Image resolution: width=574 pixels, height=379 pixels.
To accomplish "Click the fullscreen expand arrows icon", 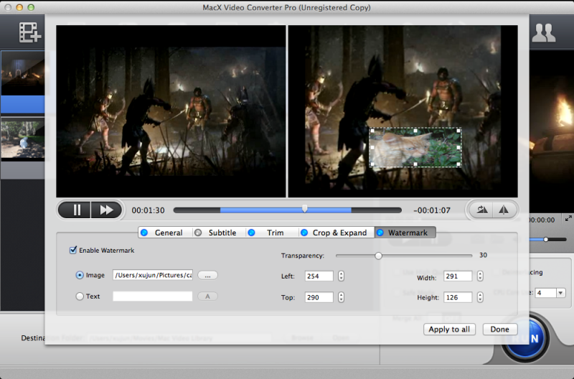I will coord(568,219).
